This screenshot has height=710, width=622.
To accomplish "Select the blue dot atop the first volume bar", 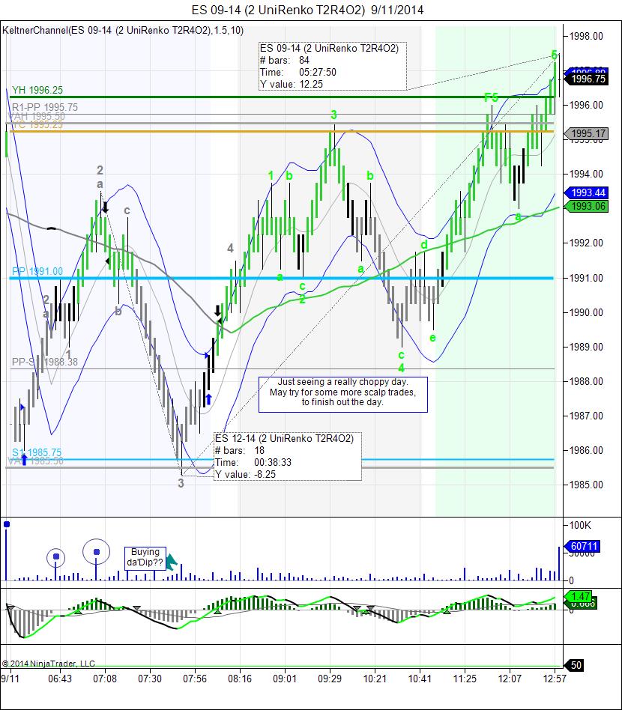I will tap(6, 524).
